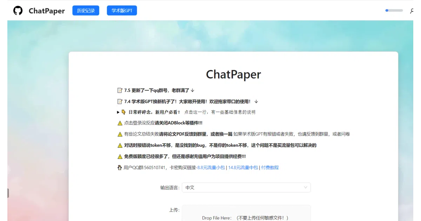Click warning icon next to 免费版额度 notice
Viewport: 421px width, 221px height.
pos(120,156)
